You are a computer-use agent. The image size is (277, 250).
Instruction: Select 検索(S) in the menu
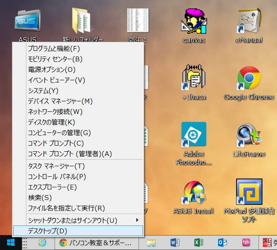[x=78, y=198]
